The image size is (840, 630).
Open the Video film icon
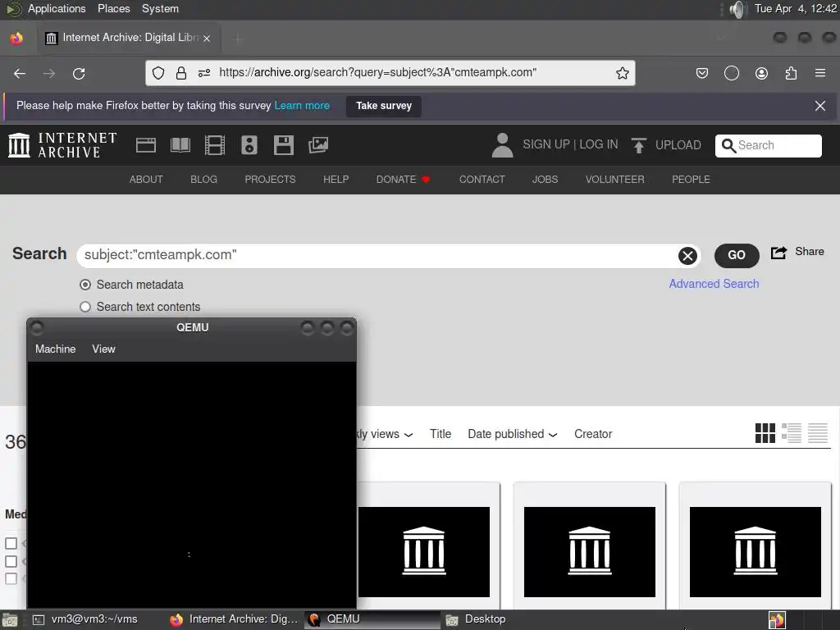(x=215, y=145)
